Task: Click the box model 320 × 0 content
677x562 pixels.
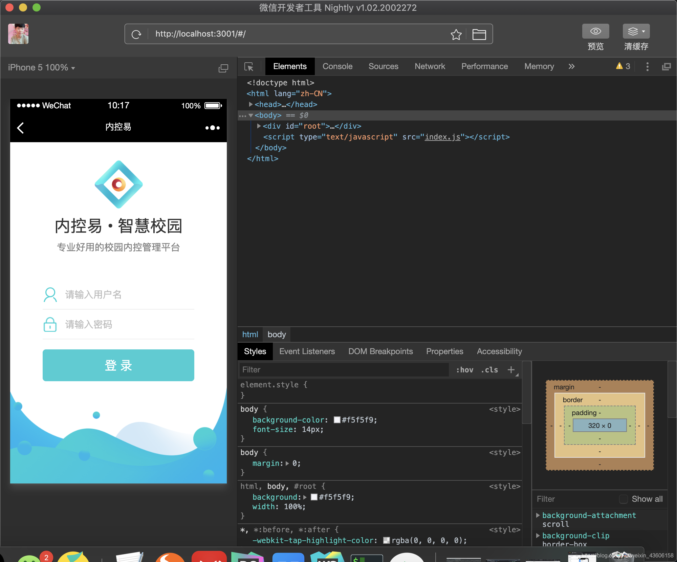Action: click(x=599, y=426)
